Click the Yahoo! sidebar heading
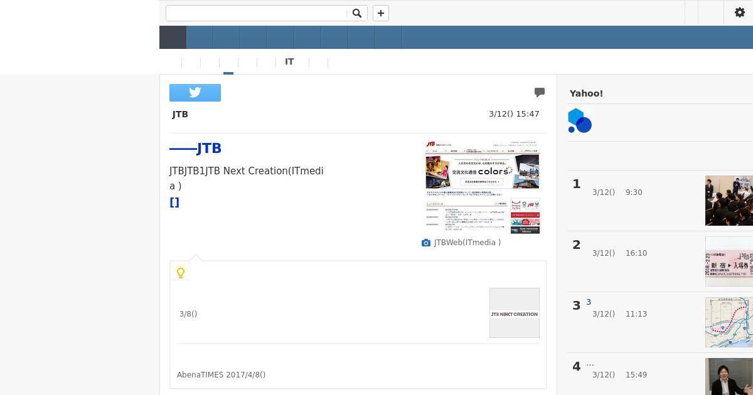This screenshot has height=395, width=753. coord(586,93)
